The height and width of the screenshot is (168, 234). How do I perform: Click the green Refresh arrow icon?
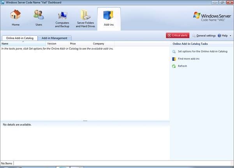[x=174, y=66]
